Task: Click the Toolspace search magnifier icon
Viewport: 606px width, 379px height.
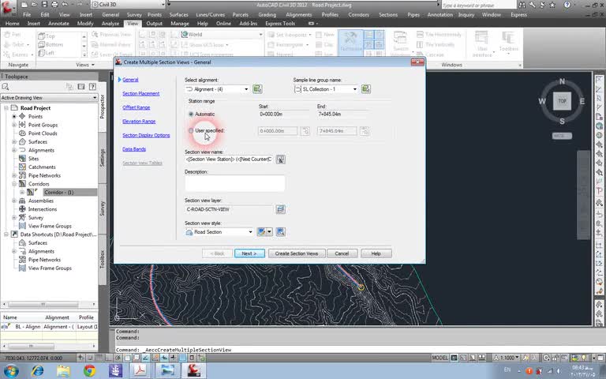Action: 5,87
